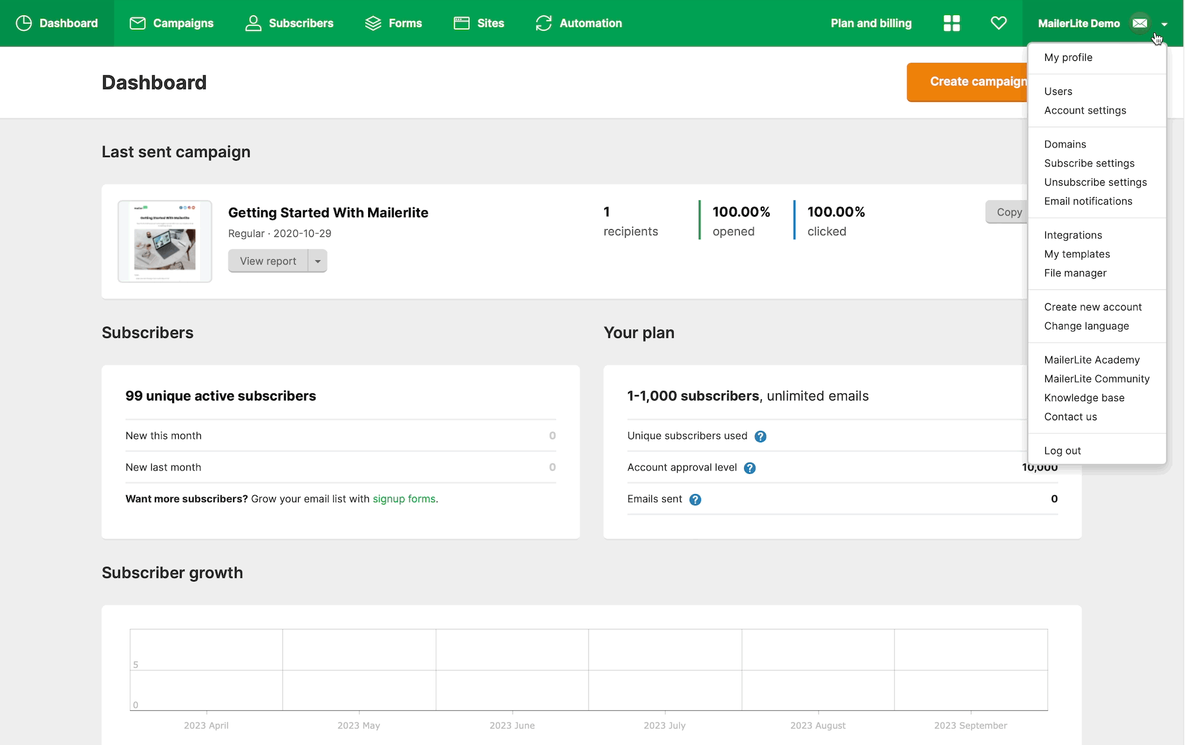Click help icon beside Unique subscribers used
Image resolution: width=1185 pixels, height=745 pixels.
[760, 436]
